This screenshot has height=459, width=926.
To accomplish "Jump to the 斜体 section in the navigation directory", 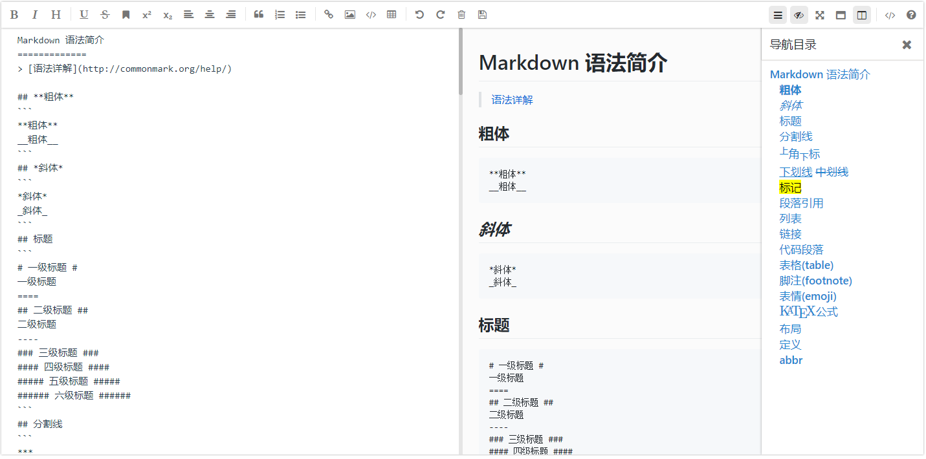I will [x=791, y=105].
